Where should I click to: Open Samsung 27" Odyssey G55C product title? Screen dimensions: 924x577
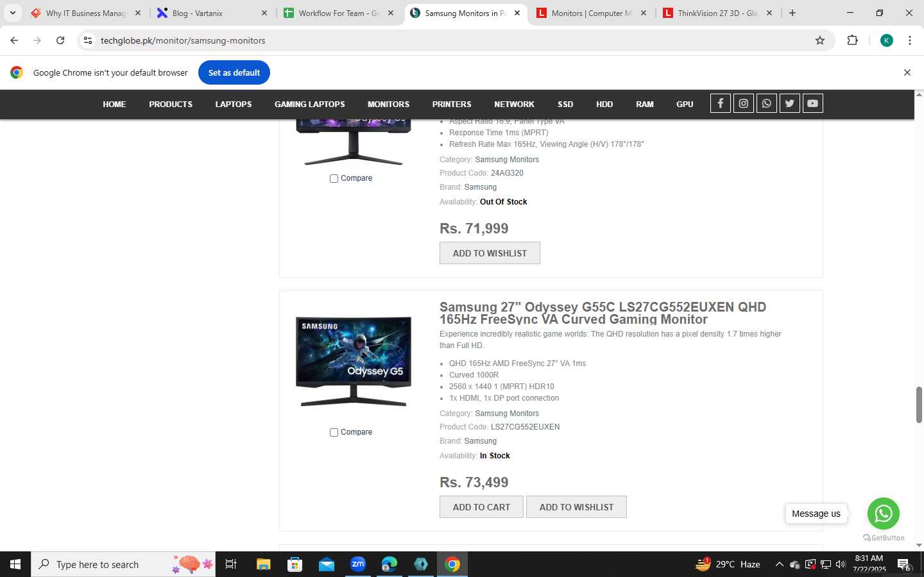click(x=603, y=313)
